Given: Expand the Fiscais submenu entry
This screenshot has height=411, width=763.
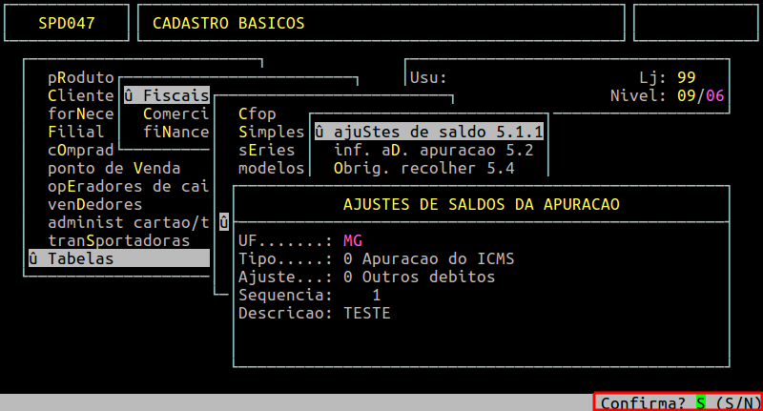Looking at the screenshot, I should [166, 95].
